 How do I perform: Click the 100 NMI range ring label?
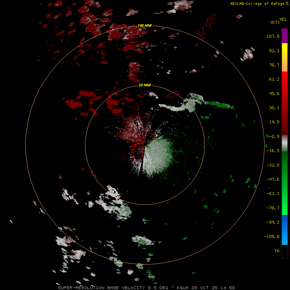145,25
